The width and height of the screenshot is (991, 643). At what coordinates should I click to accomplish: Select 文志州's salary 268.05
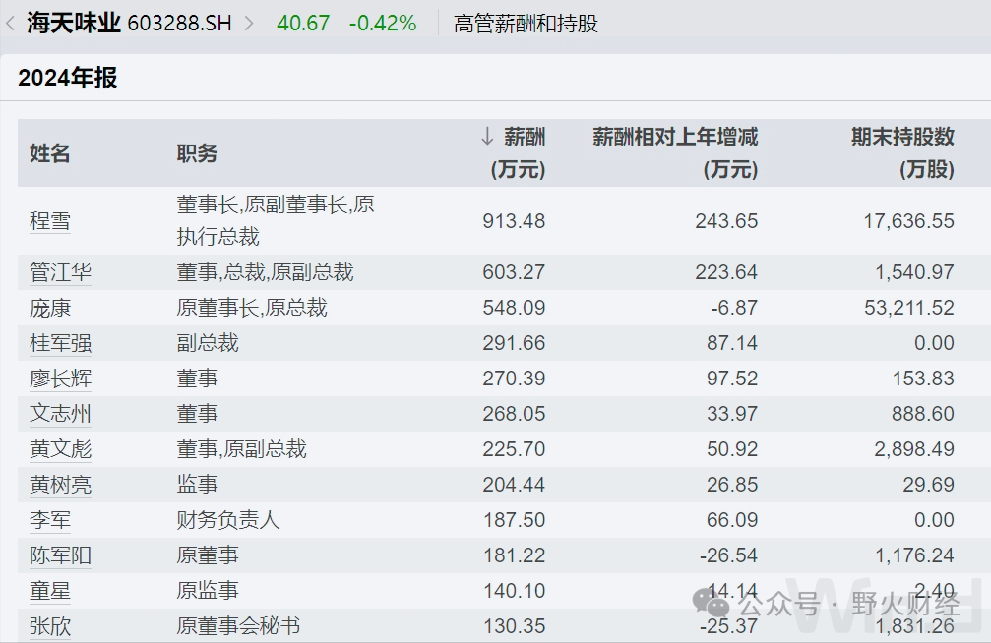(x=514, y=414)
